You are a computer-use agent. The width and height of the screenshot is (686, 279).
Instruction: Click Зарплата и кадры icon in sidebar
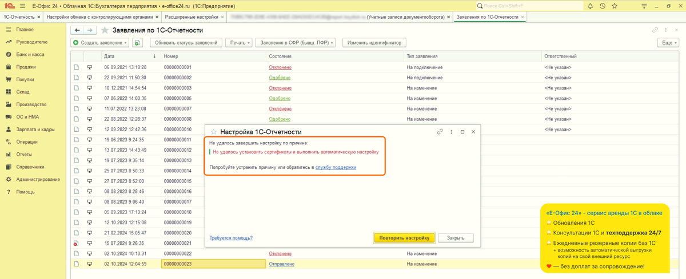tap(9, 130)
